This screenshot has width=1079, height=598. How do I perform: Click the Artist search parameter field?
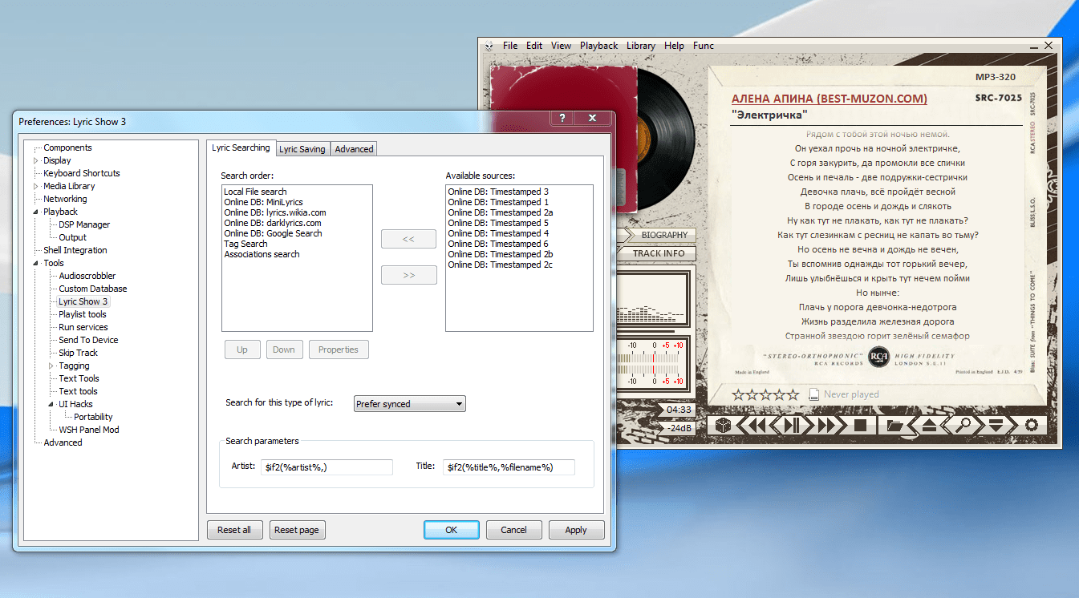coord(326,467)
